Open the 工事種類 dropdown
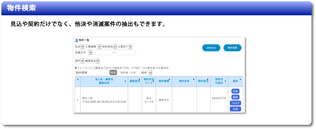 pos(93,47)
